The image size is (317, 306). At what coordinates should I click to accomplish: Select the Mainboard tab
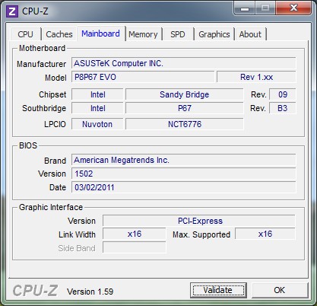pyautogui.click(x=100, y=33)
